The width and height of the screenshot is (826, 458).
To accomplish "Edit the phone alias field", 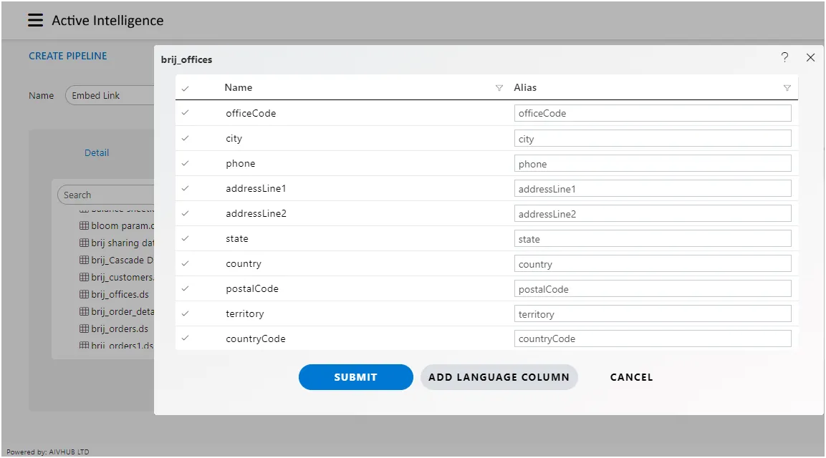I will point(653,163).
